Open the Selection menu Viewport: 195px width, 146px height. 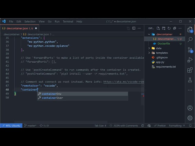[30, 22]
